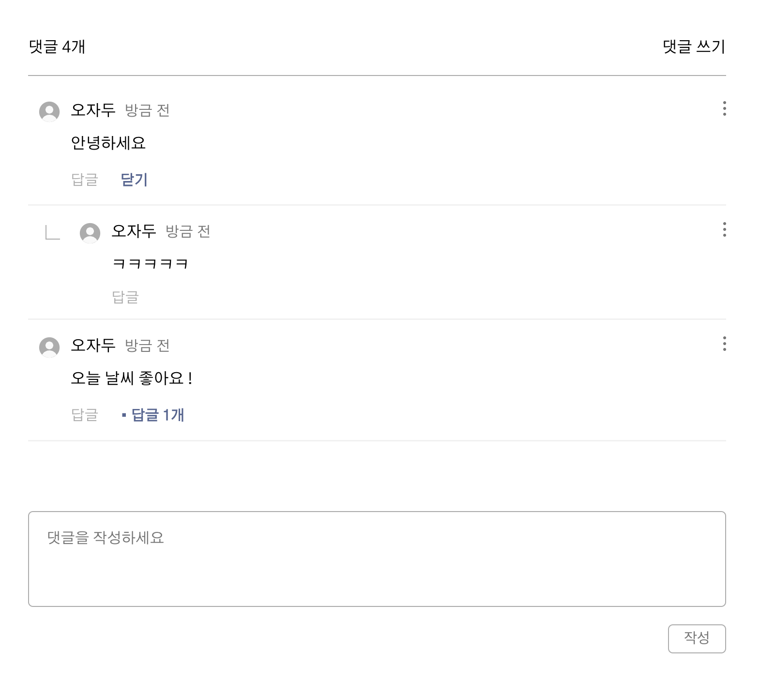This screenshot has height=695, width=760.
Task: Open more options for 오늘 날씨 좋아요 comment
Action: 724,344
